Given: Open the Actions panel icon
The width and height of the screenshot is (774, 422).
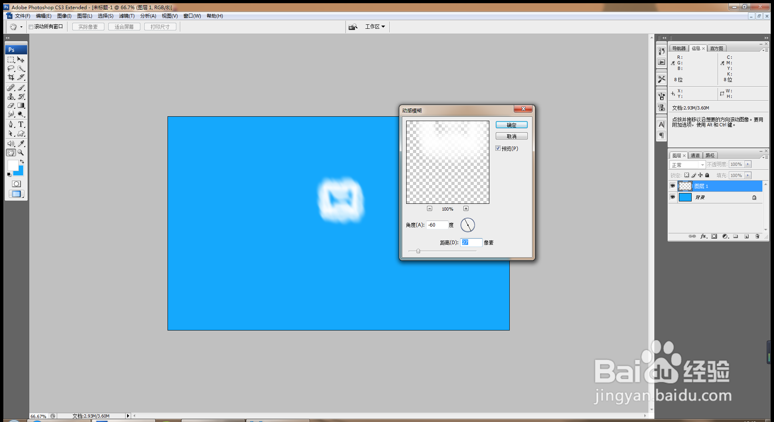Looking at the screenshot, I should pos(662,62).
